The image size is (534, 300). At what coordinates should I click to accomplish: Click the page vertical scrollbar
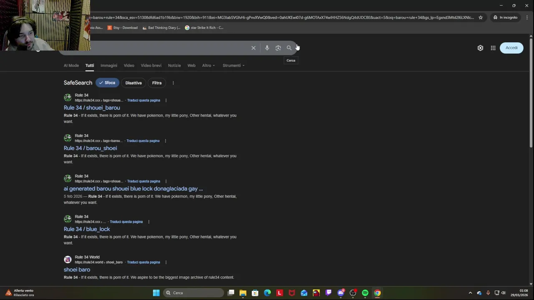531,92
